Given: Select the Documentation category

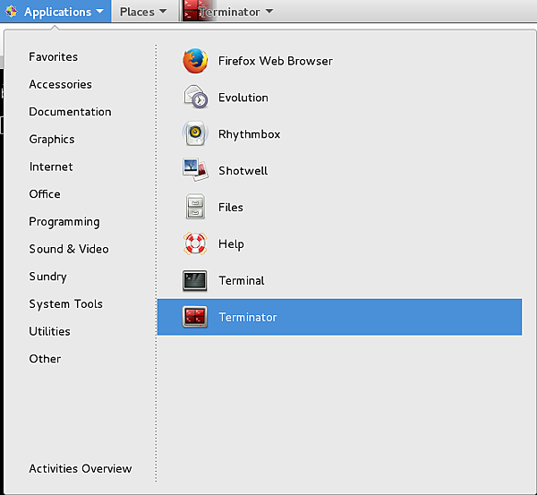Looking at the screenshot, I should pyautogui.click(x=70, y=112).
